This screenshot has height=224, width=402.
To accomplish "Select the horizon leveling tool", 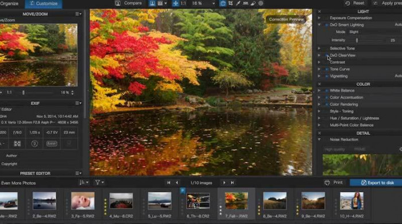I will point(246,3).
